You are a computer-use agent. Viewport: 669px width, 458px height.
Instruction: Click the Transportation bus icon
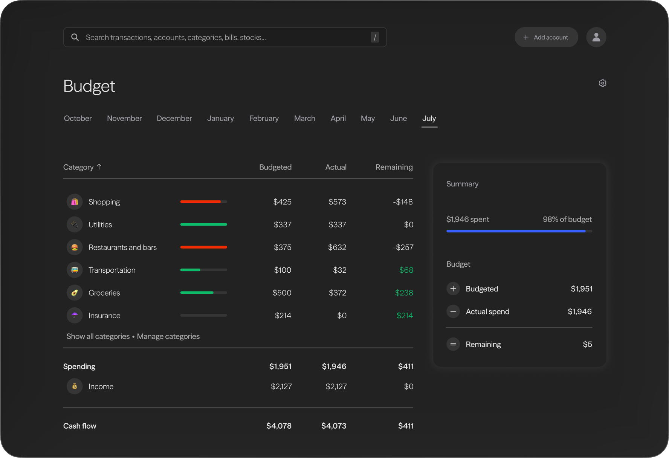[x=75, y=270]
